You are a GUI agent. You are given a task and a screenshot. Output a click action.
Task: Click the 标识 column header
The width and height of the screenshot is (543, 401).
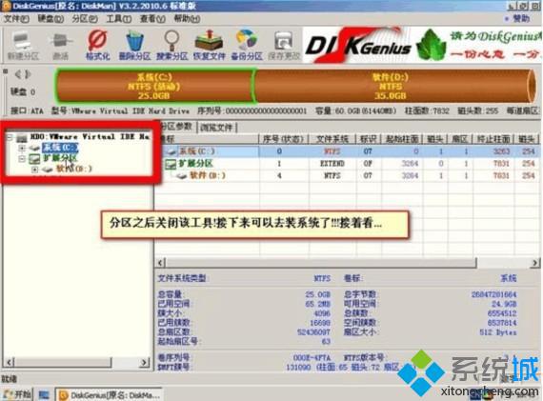coord(368,139)
